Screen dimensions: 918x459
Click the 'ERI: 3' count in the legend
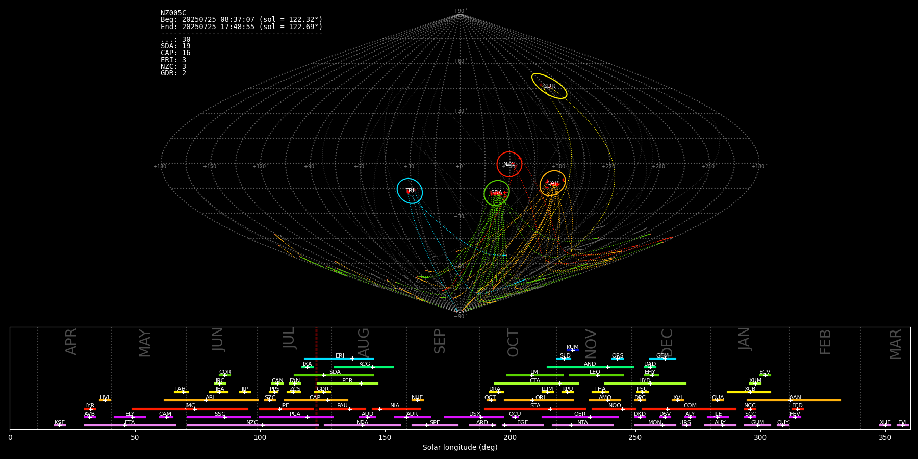[x=173, y=60]
